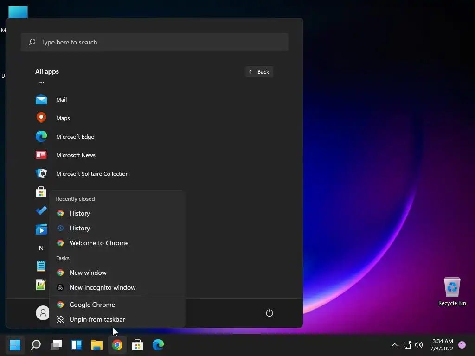The image size is (475, 356).
Task: Open Microsoft Store from taskbar
Action: (137, 344)
